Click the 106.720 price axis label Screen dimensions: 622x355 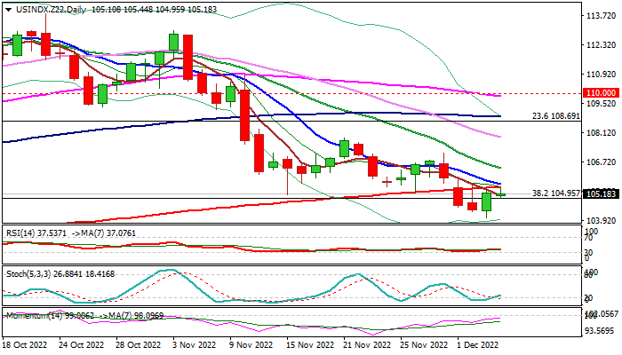coord(602,162)
